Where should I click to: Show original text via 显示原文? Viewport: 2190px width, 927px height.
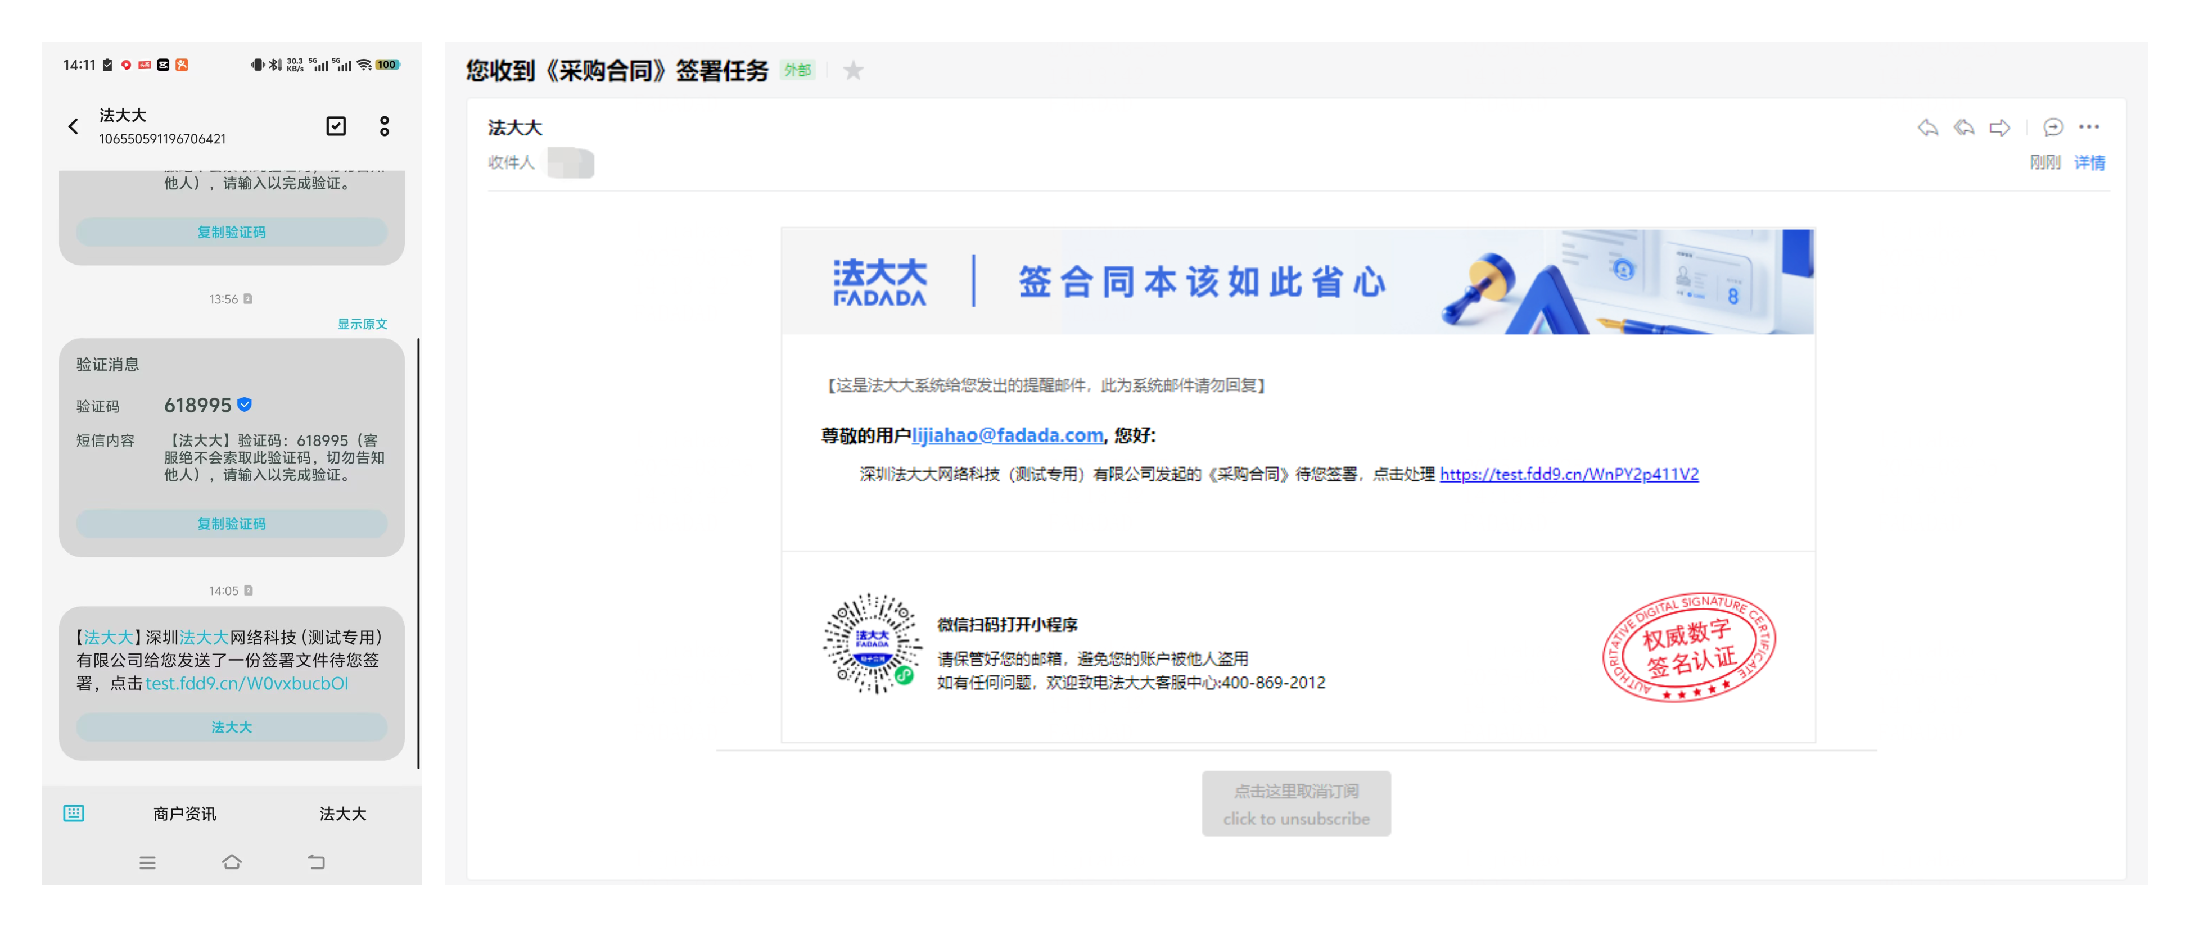(x=362, y=324)
